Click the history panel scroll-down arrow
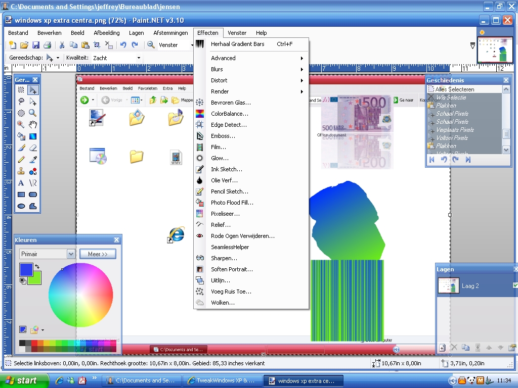The image size is (518, 388). coord(506,150)
